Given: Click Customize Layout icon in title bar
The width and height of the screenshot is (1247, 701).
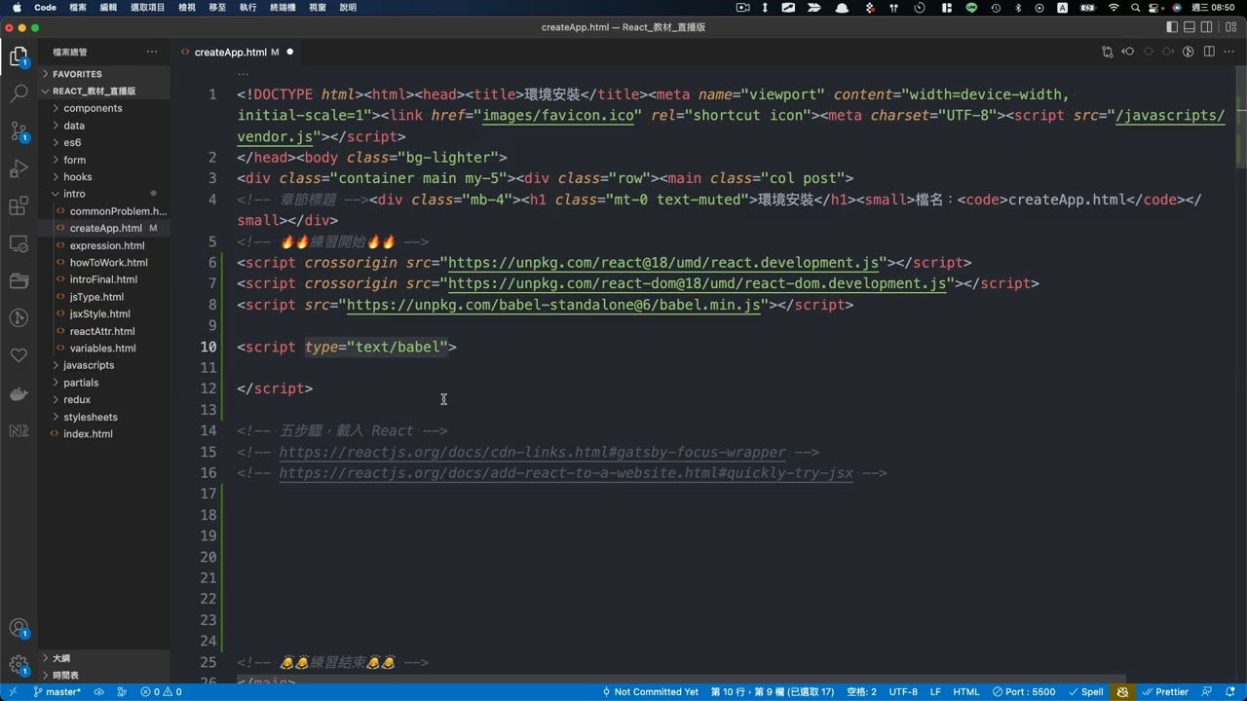Looking at the screenshot, I should [1230, 27].
